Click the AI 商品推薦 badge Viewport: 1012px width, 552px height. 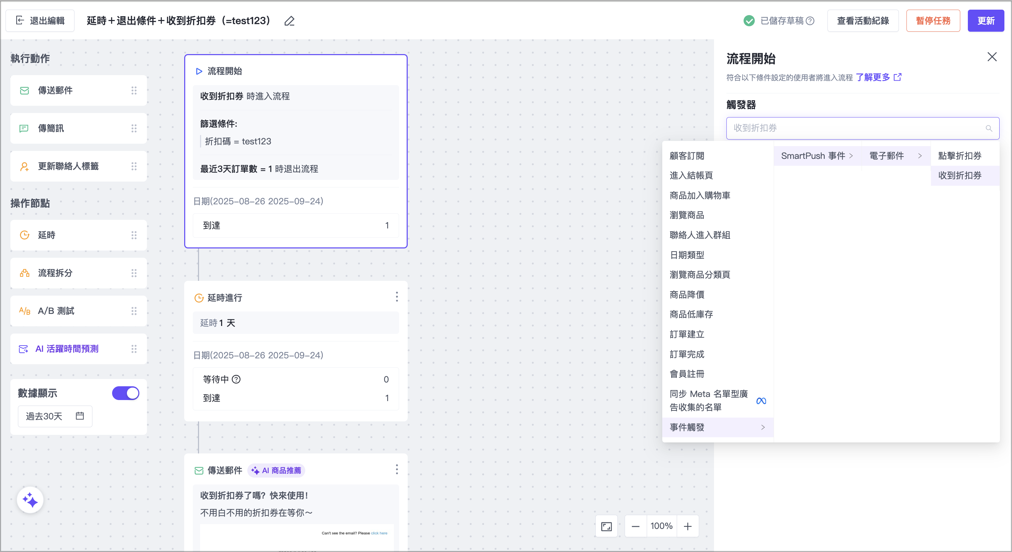276,470
